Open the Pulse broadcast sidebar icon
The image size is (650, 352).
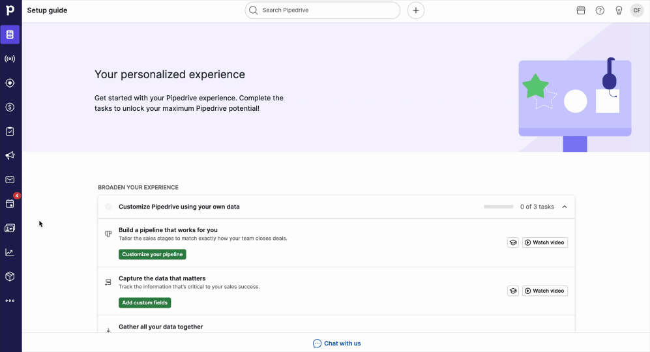pos(10,59)
